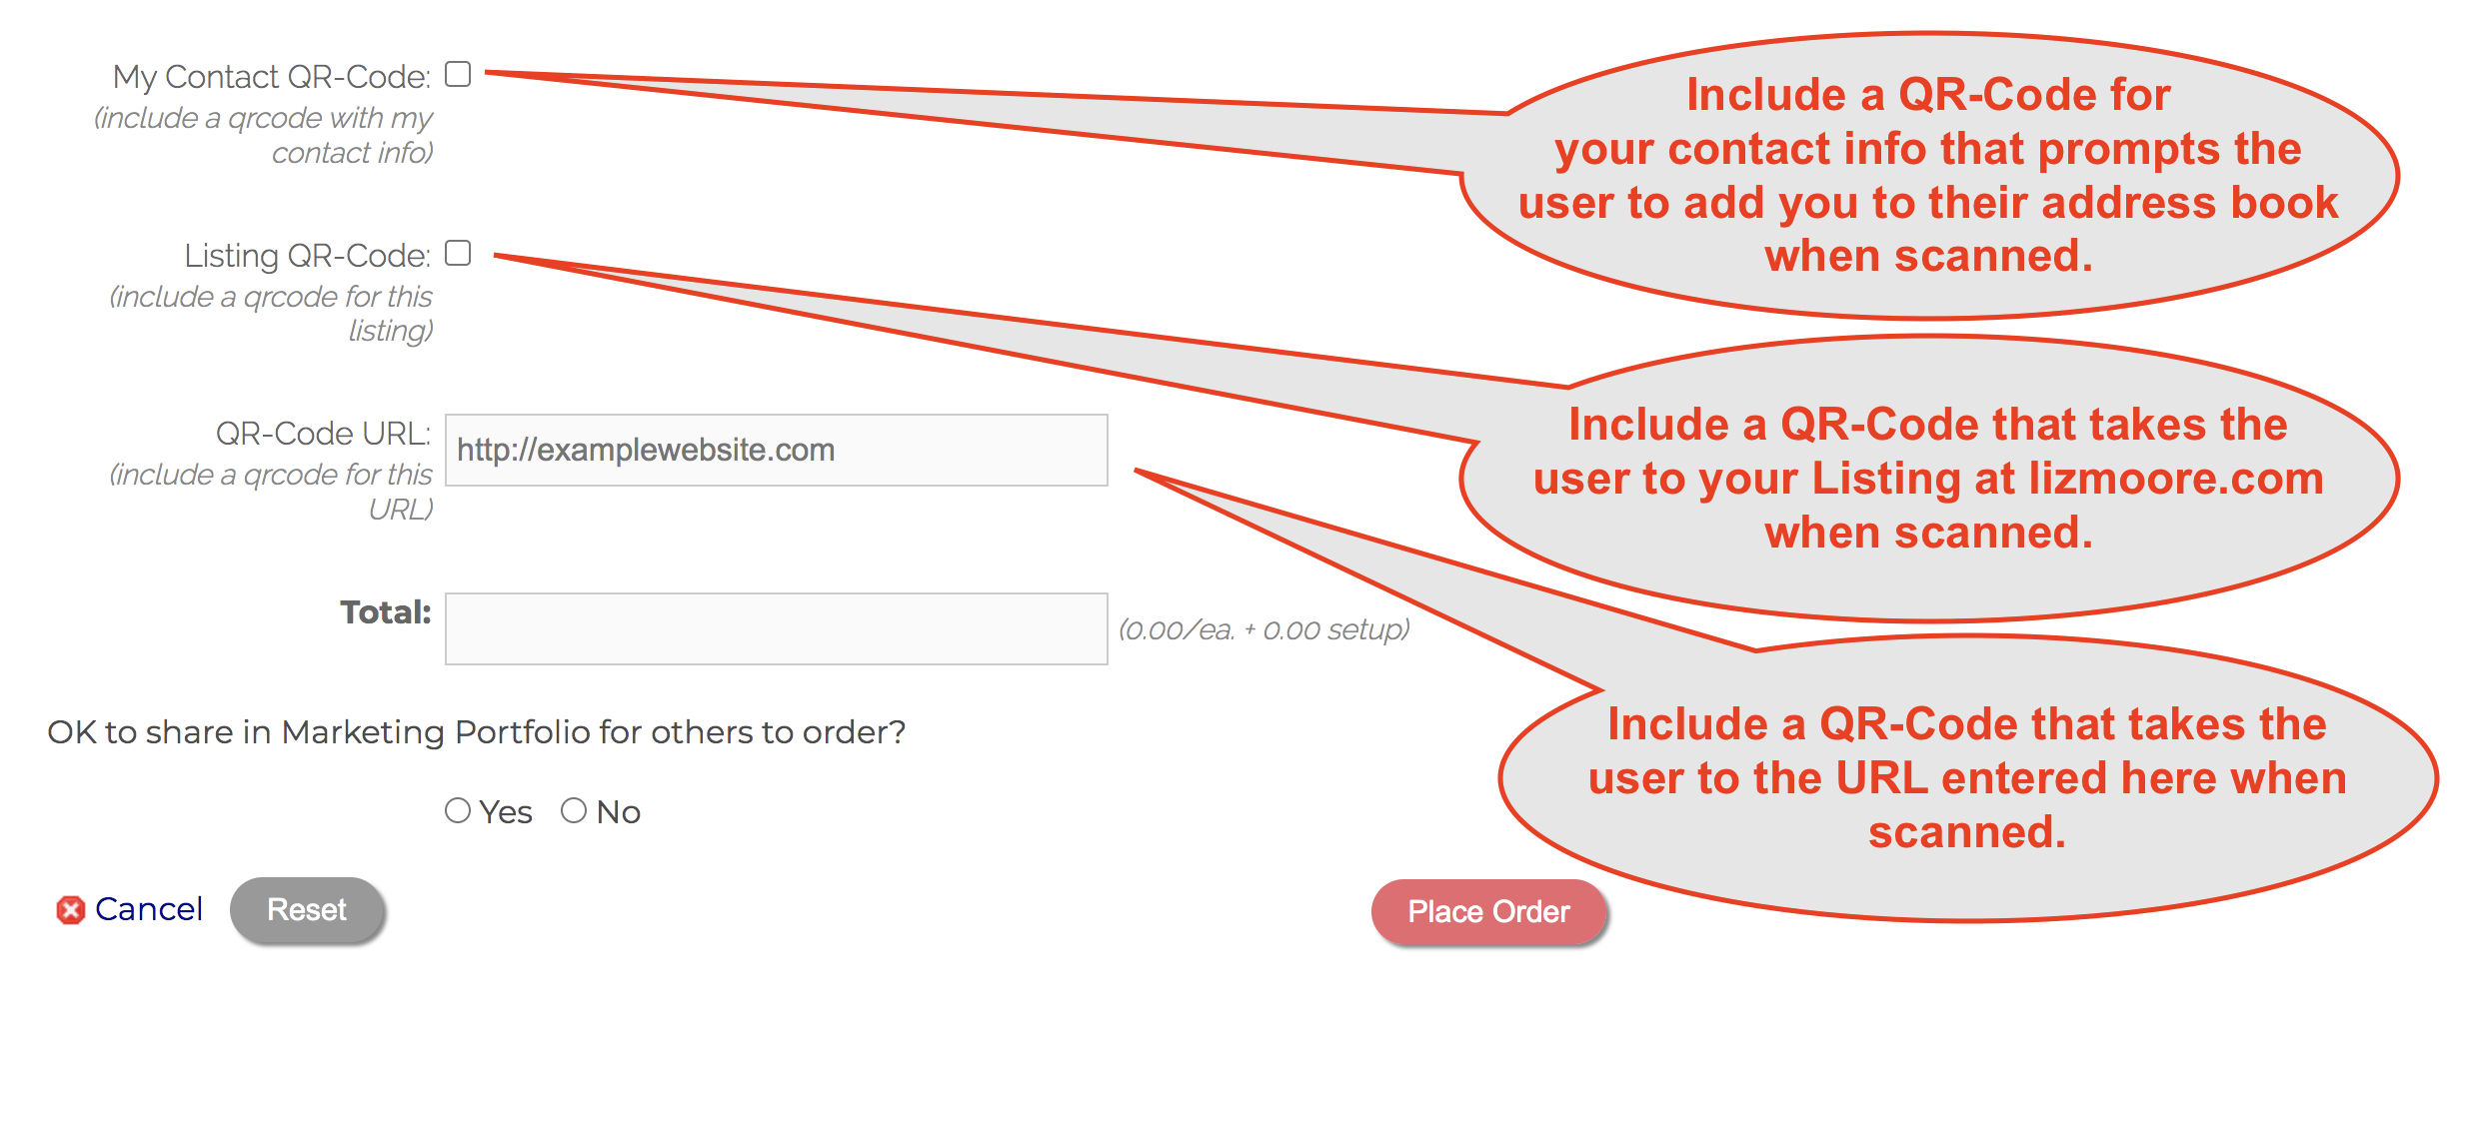Choose the No radio option
Screen dimensions: 2473x1123
(x=574, y=810)
